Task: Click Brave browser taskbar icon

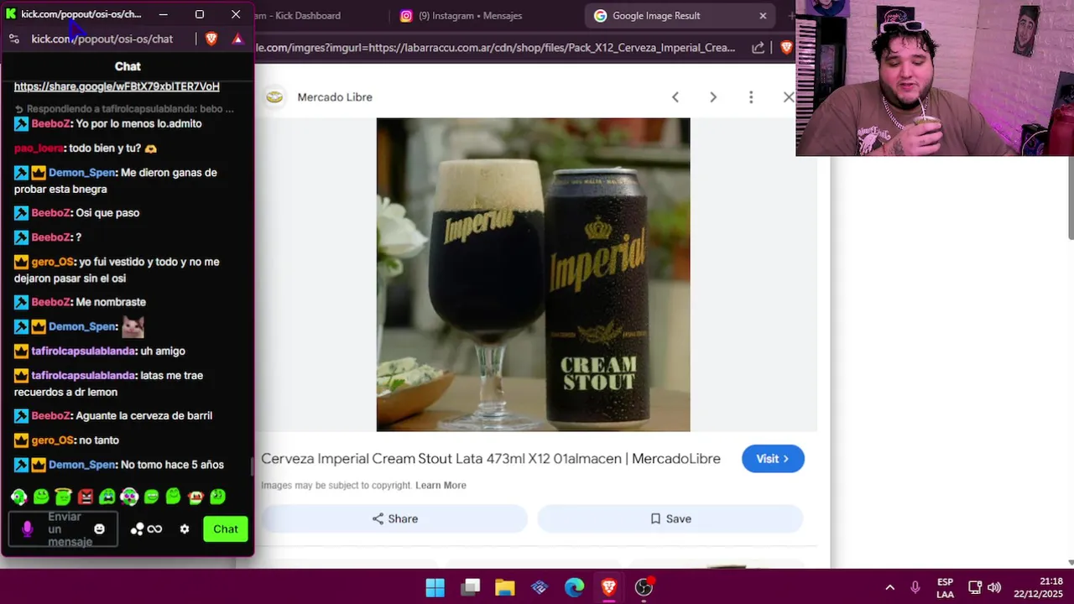Action: pyautogui.click(x=608, y=587)
